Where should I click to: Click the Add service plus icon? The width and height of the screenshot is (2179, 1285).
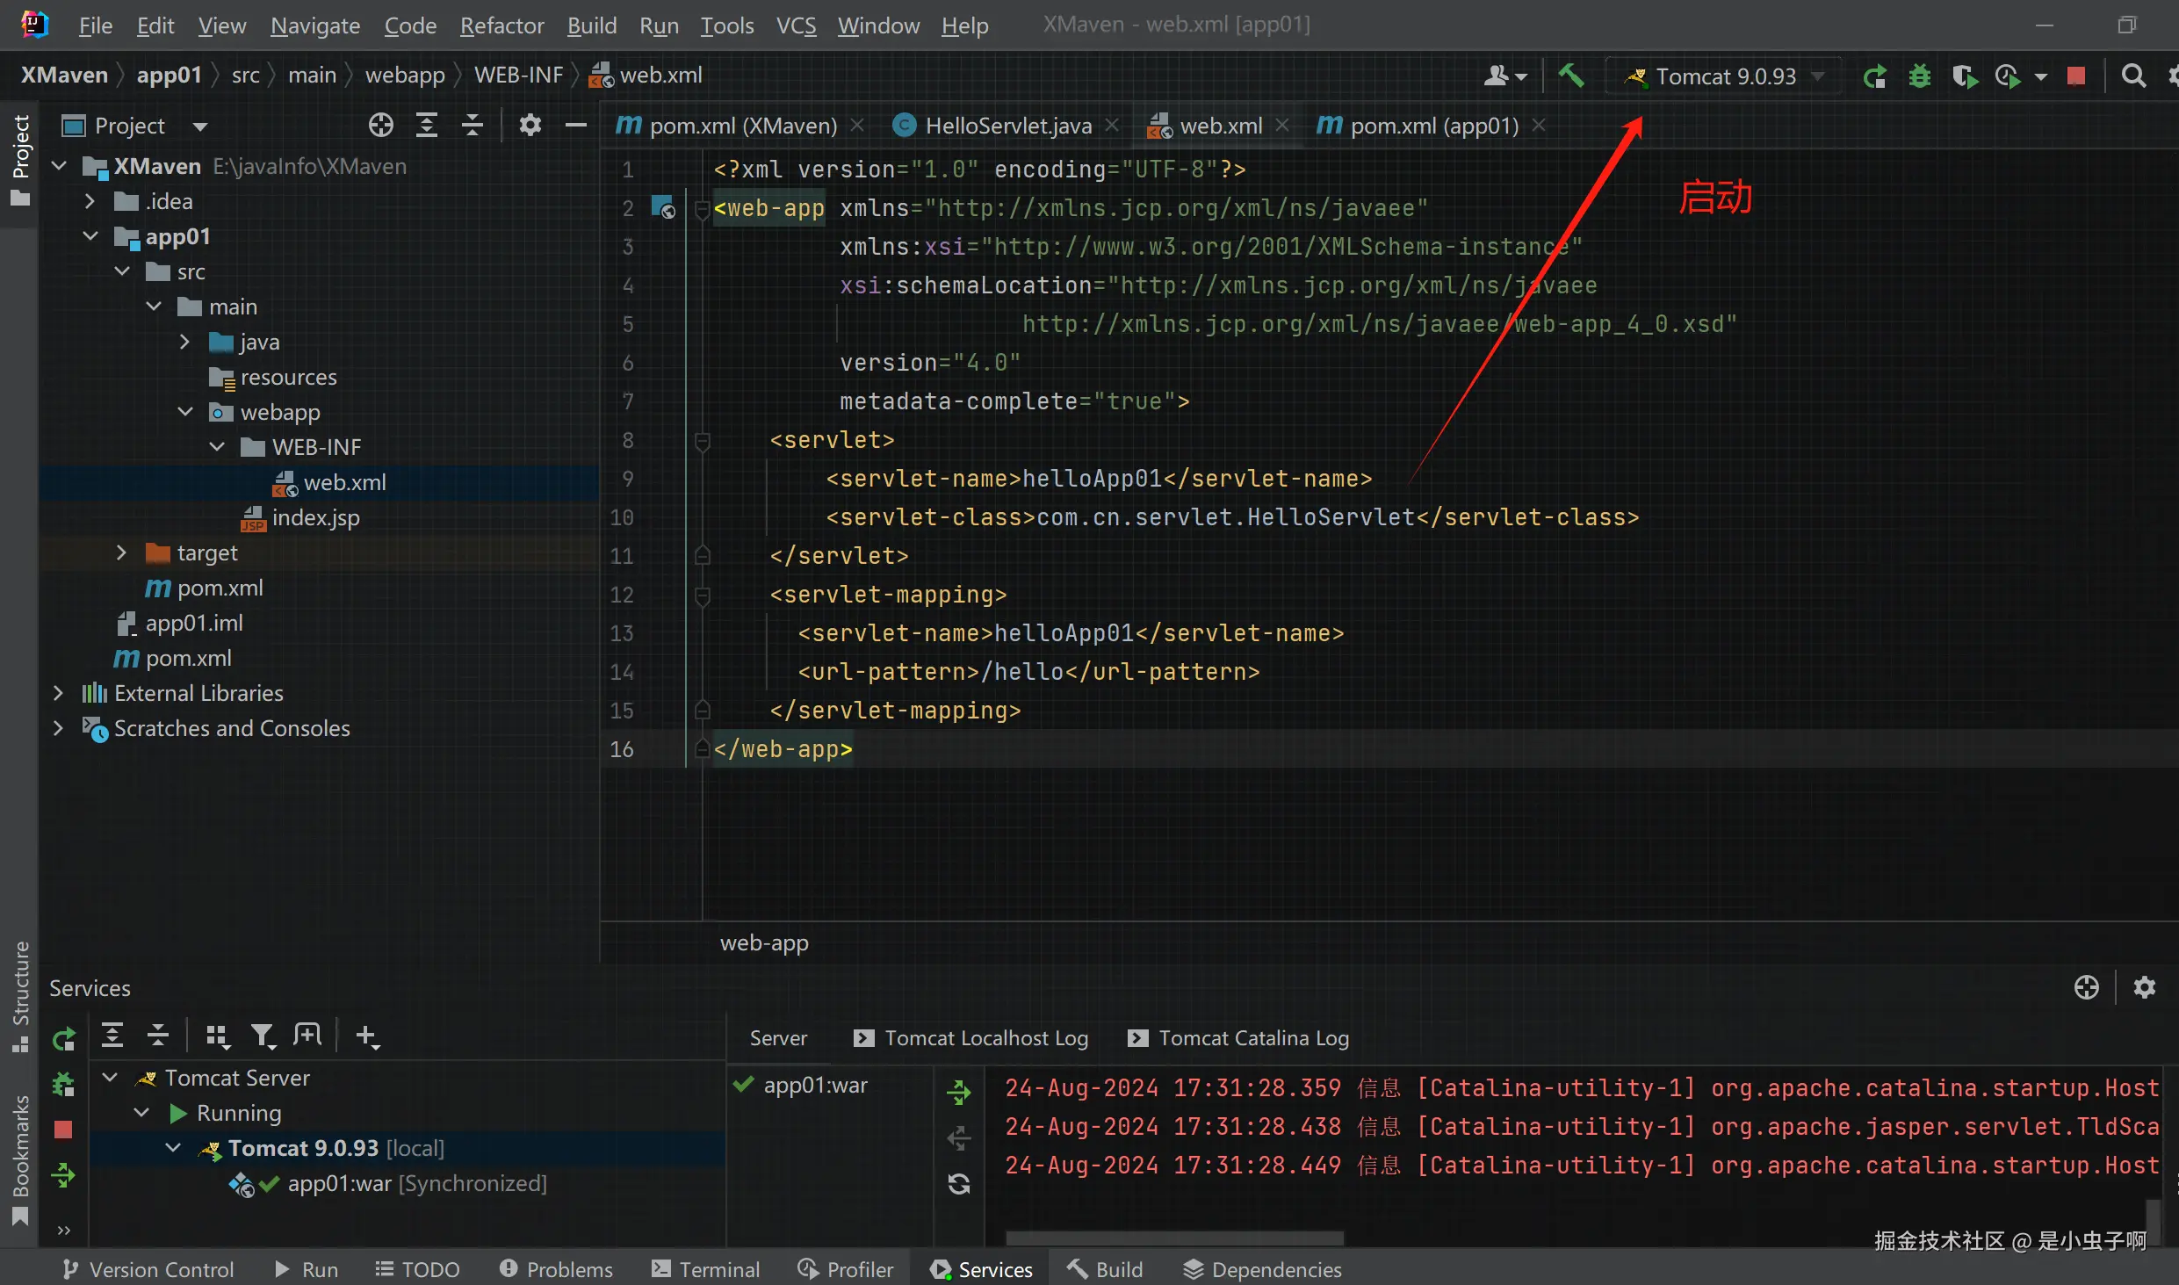pyautogui.click(x=367, y=1036)
